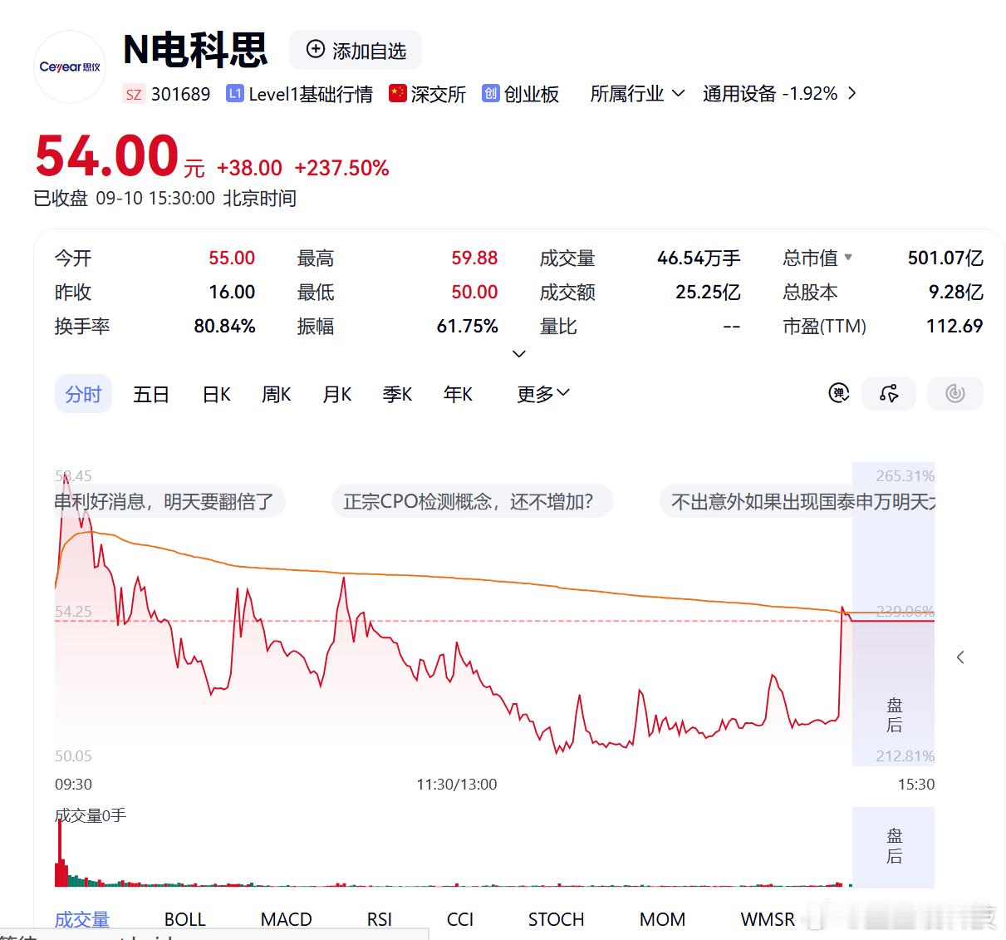Viewport: 1006px width, 940px height.
Task: Select the 分时 chart tab
Action: (83, 394)
